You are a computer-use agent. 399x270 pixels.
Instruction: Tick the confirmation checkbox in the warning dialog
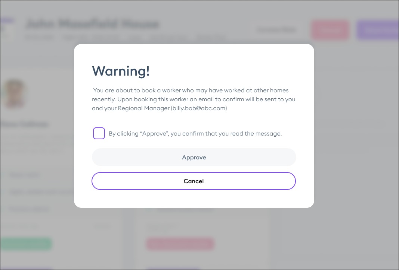(x=99, y=133)
